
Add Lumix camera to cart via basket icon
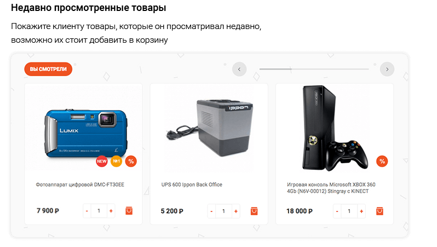(129, 211)
